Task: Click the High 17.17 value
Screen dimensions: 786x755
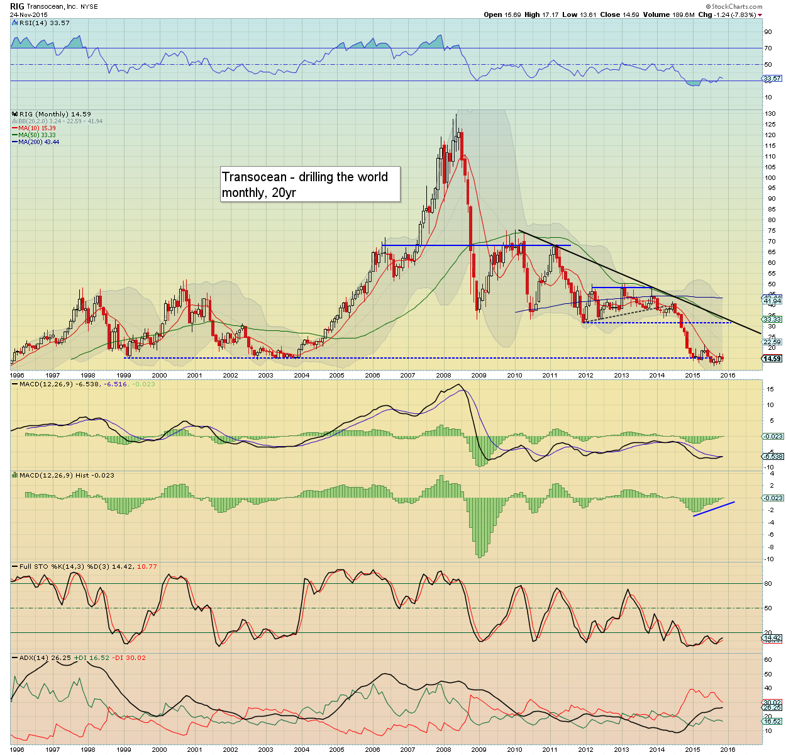Action: point(541,14)
